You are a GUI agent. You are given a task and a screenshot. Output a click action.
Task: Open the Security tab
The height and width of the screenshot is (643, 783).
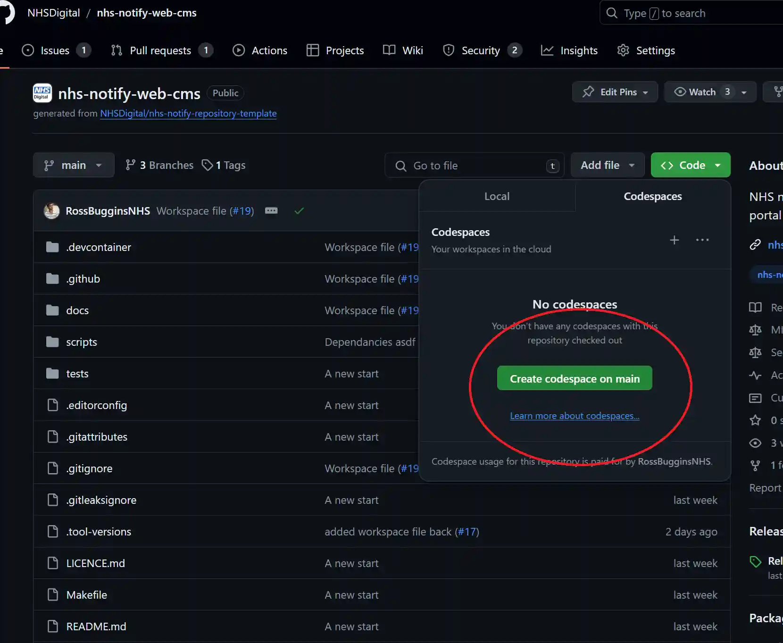(x=481, y=50)
